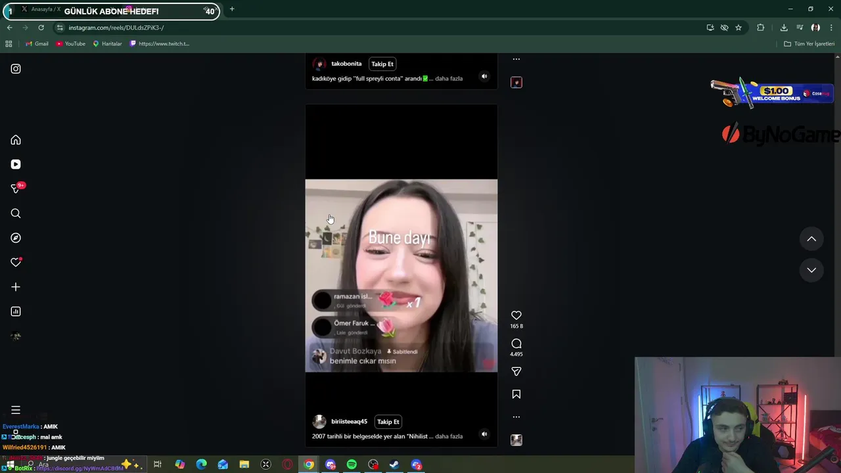Open new browser tab
Viewport: 841px width, 473px height.
(x=232, y=9)
